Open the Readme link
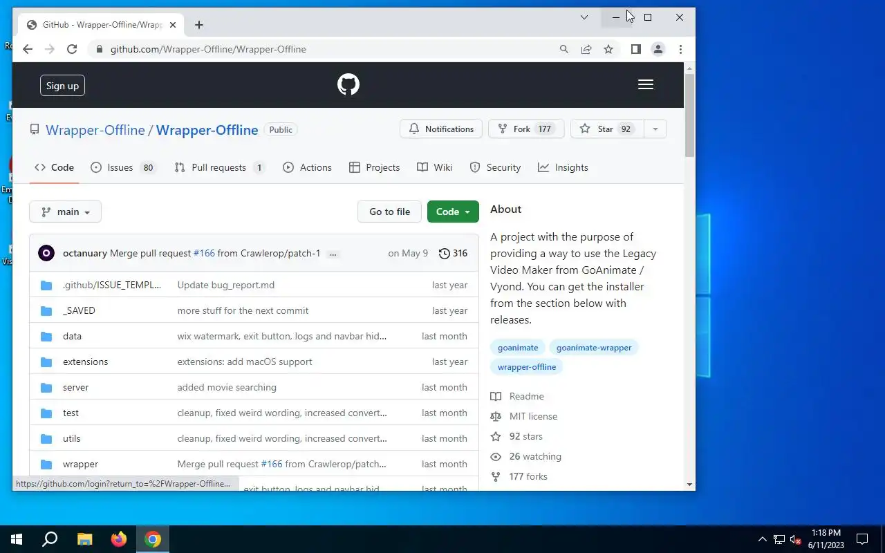Image resolution: width=885 pixels, height=553 pixels. pos(517,396)
